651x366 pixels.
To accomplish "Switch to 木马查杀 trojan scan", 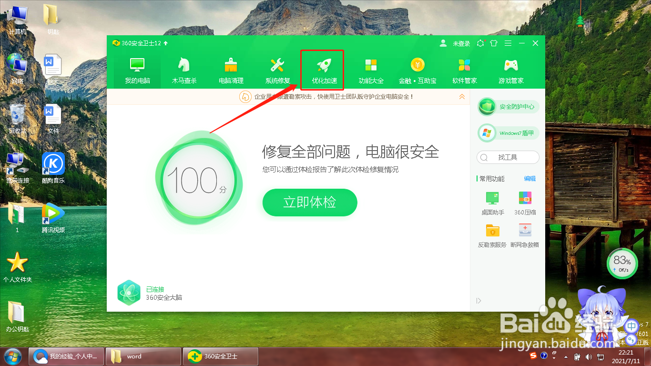I will pyautogui.click(x=184, y=71).
